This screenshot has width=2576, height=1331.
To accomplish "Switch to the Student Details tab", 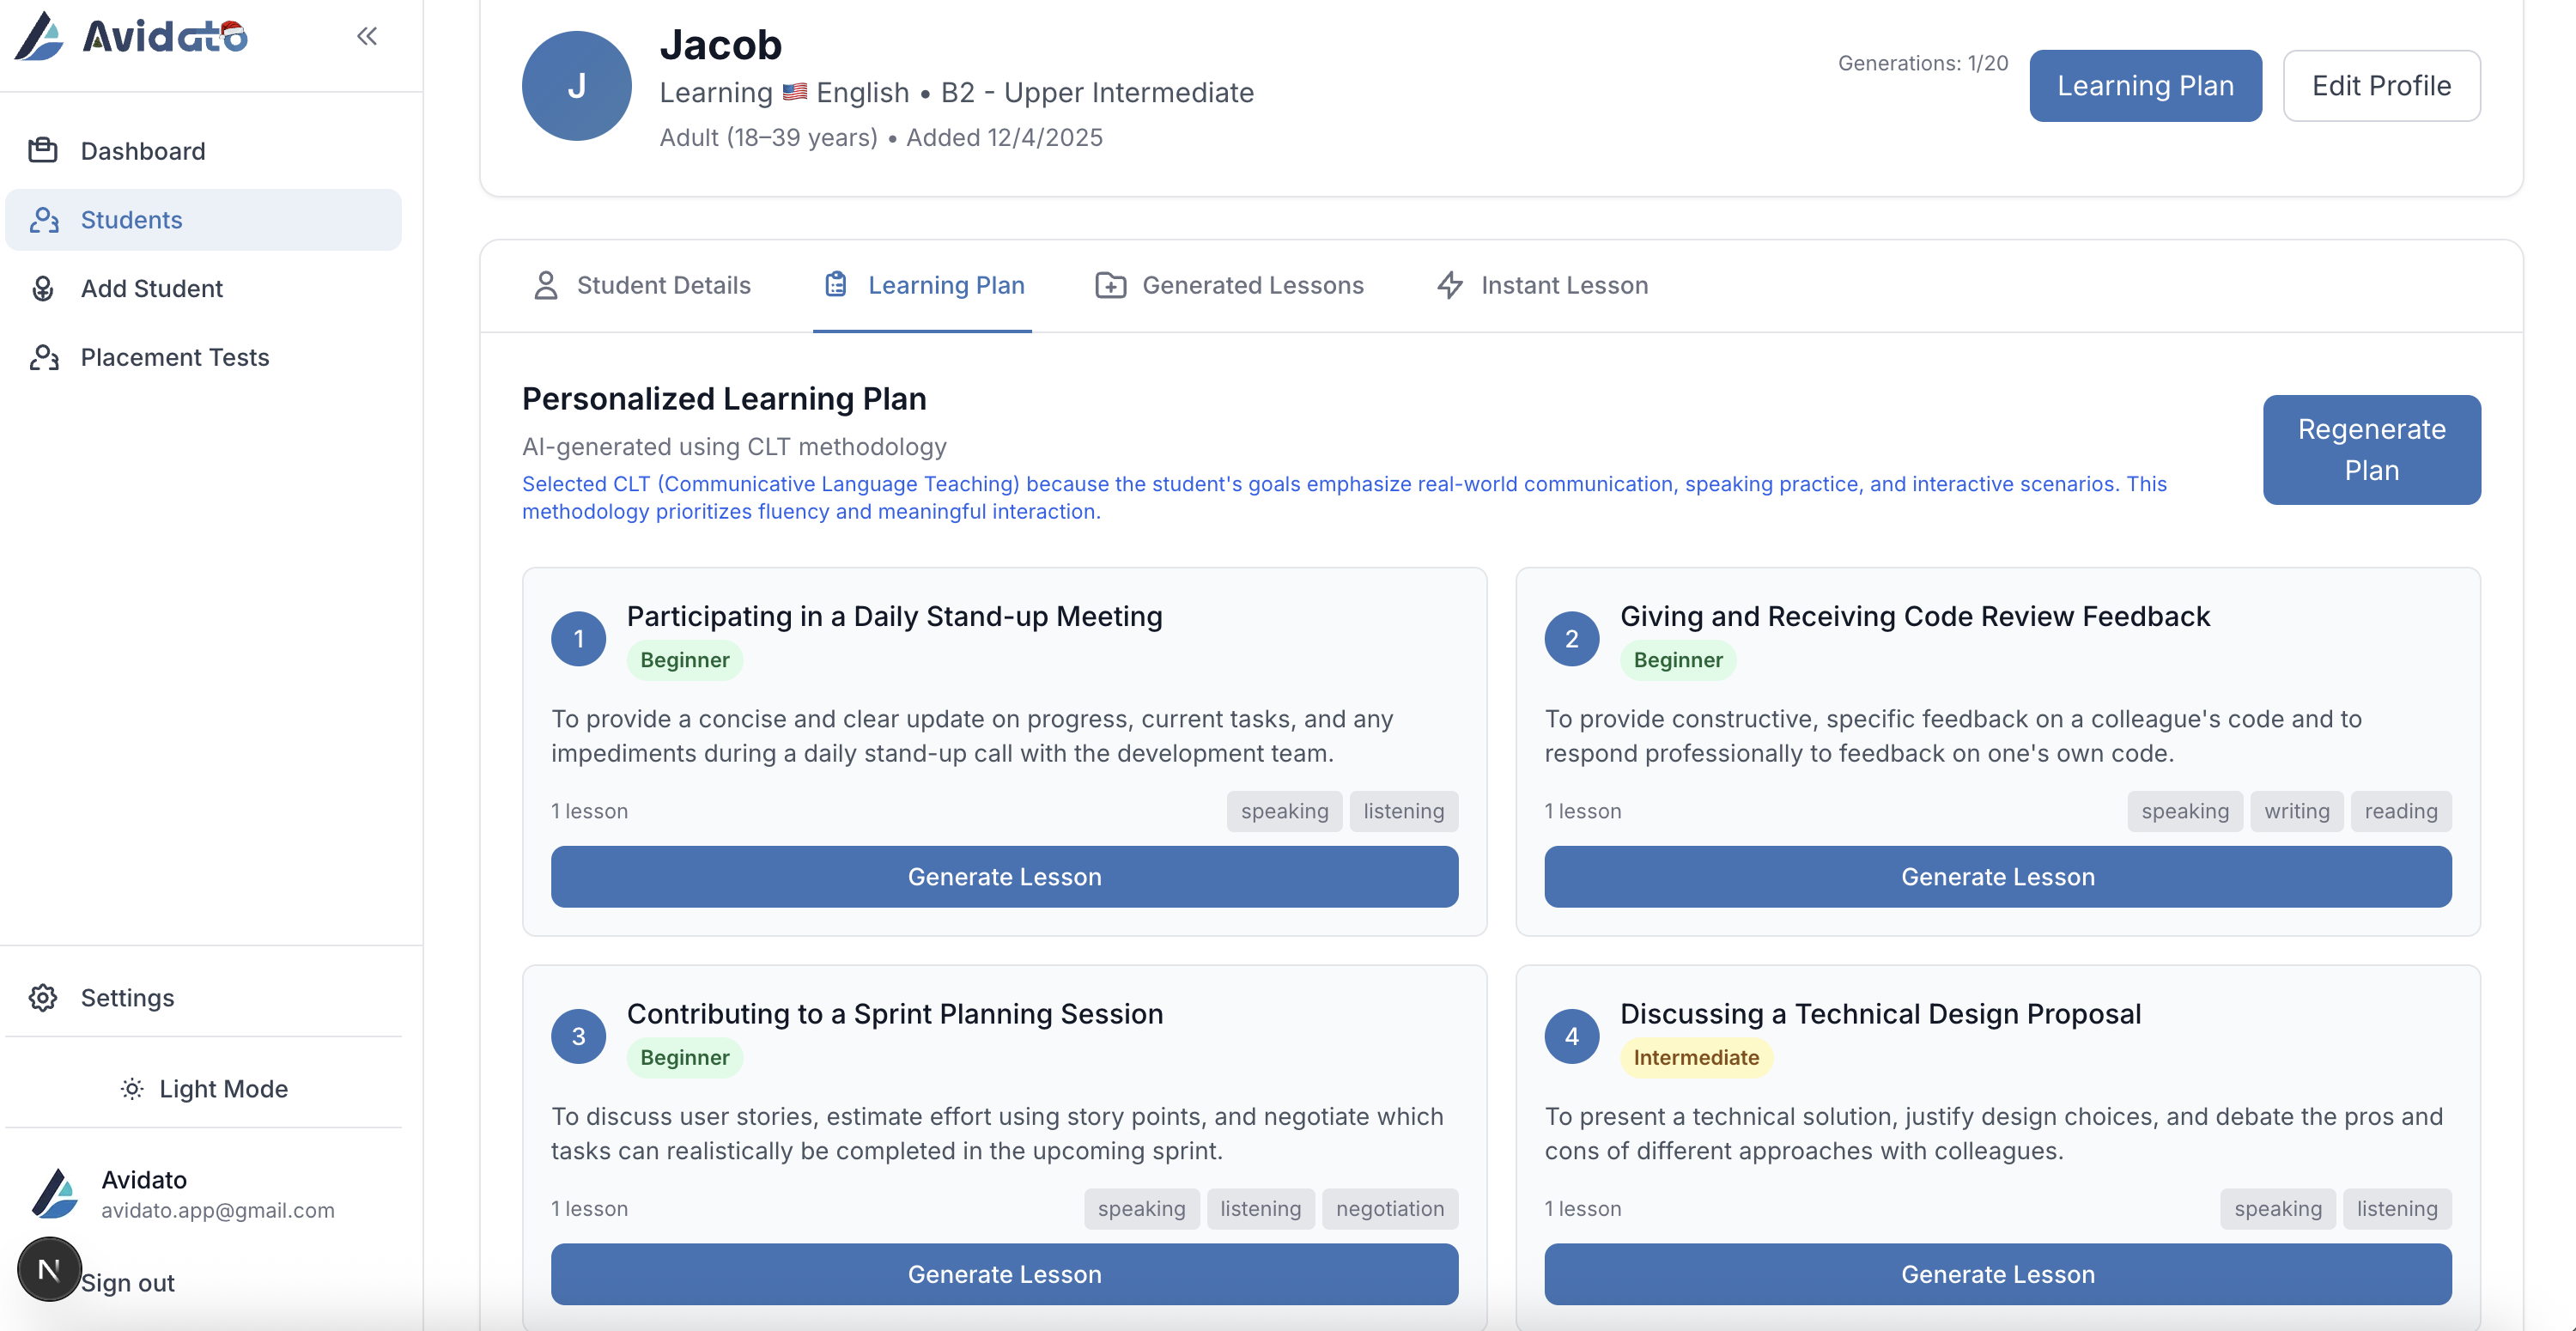I will point(642,286).
